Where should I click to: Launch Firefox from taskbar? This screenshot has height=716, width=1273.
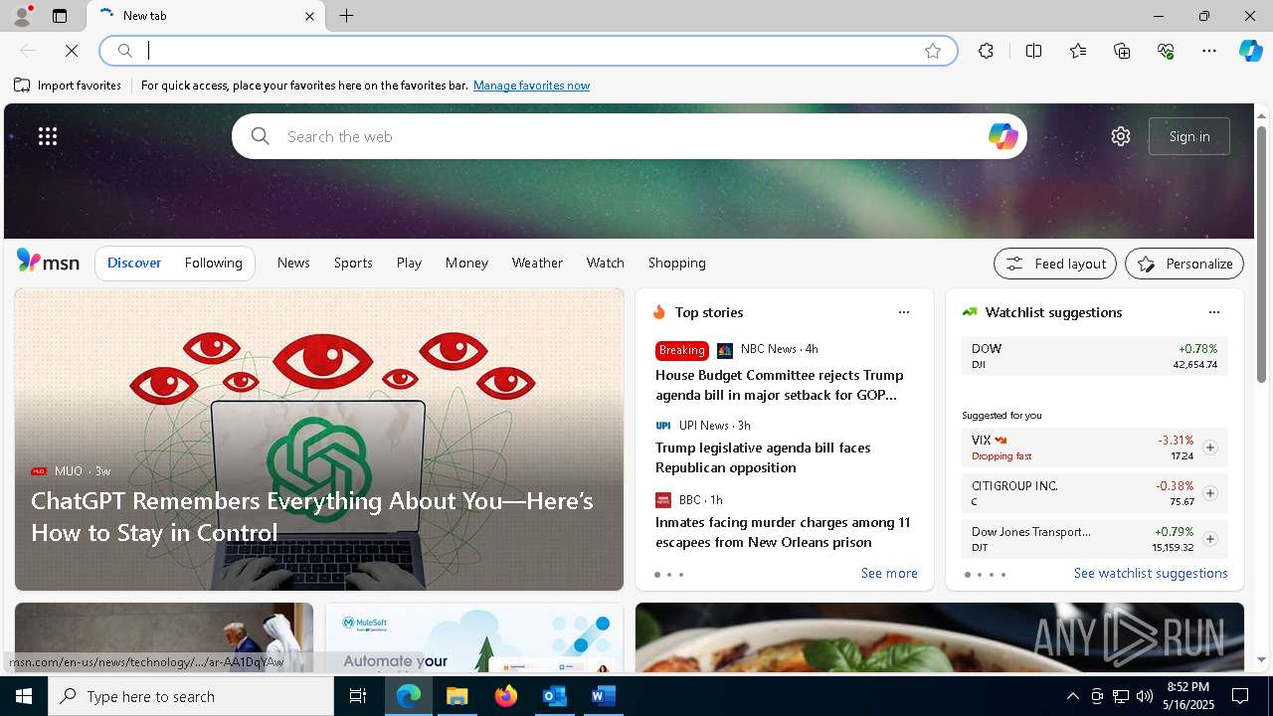(x=506, y=696)
